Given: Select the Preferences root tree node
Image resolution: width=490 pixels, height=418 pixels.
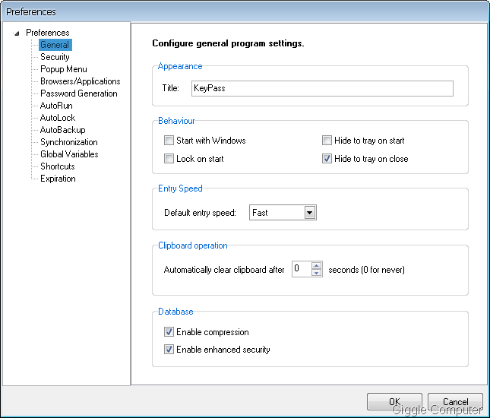Looking at the screenshot, I should point(48,33).
